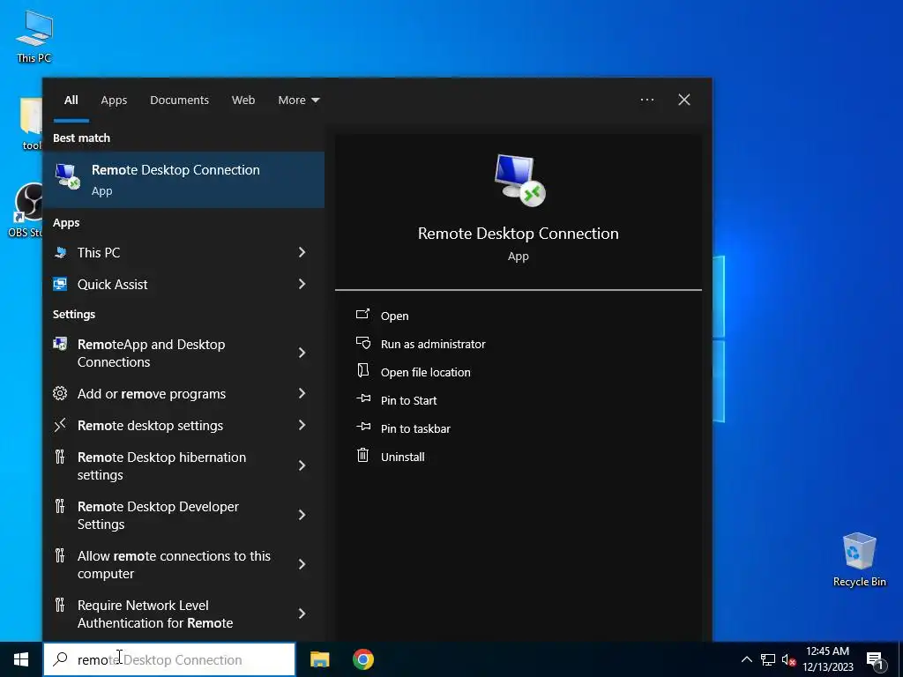Expand Remote desktop settings arrow
Viewport: 903px width, 677px height.
pyautogui.click(x=302, y=425)
